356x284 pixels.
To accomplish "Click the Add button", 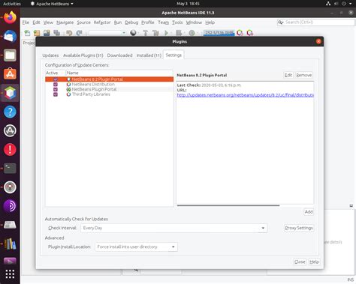I will [x=309, y=212].
